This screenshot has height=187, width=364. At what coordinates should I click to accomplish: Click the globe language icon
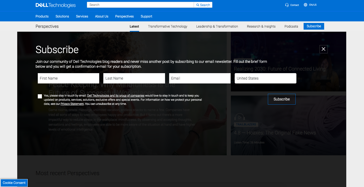[x=305, y=5]
